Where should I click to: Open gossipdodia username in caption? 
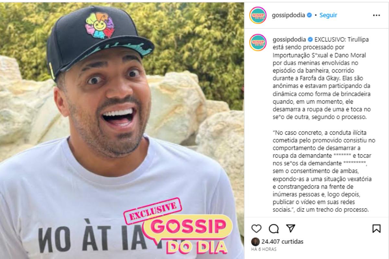click(289, 39)
